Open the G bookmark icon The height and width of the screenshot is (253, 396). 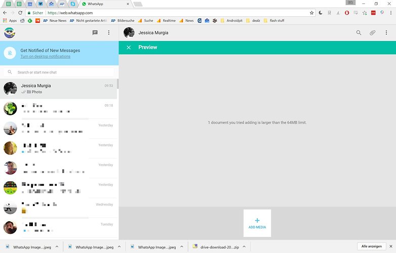pyautogui.click(x=199, y=21)
